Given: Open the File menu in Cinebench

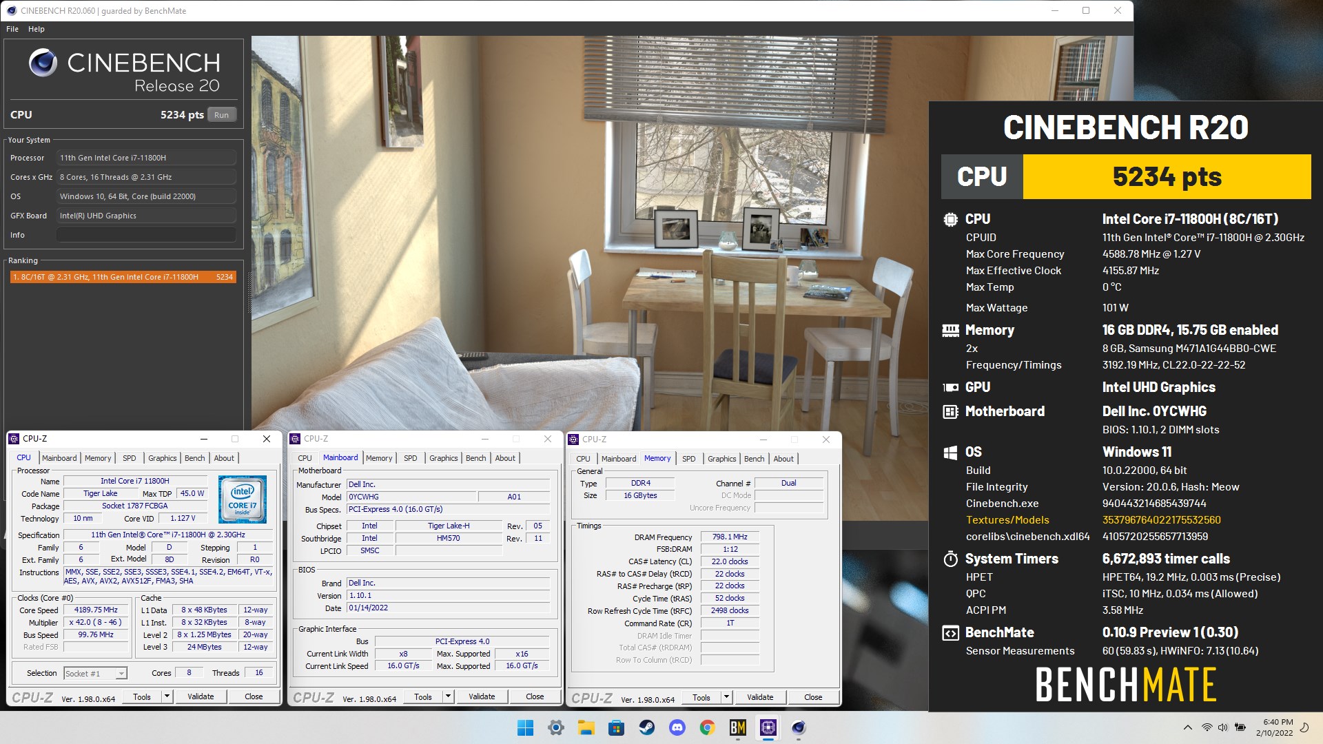Looking at the screenshot, I should (12, 29).
